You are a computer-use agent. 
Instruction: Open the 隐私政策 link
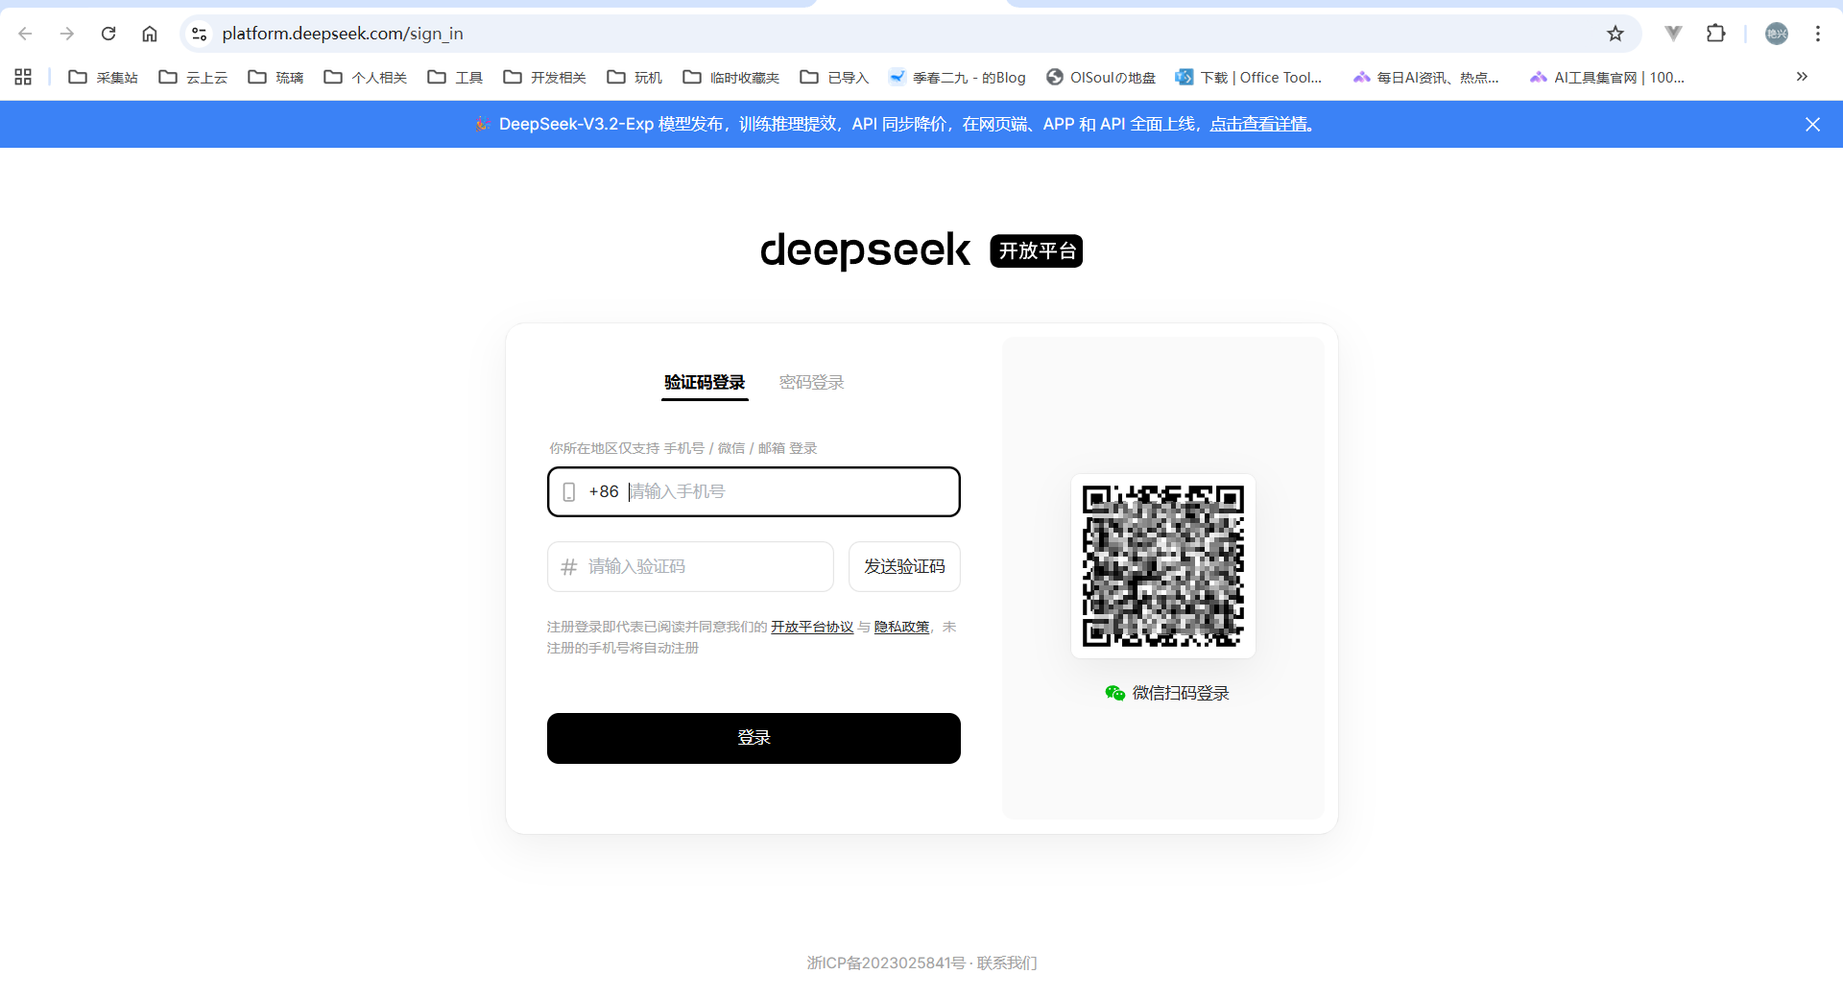click(901, 627)
